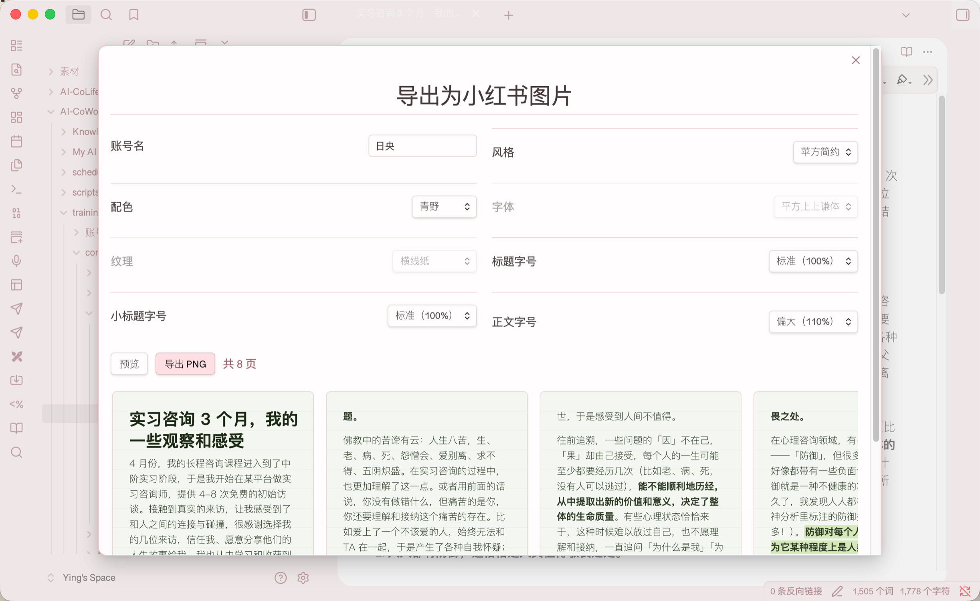Screen dimensions: 980x601
Task: Open a new tab with the plus
Action: click(x=509, y=15)
